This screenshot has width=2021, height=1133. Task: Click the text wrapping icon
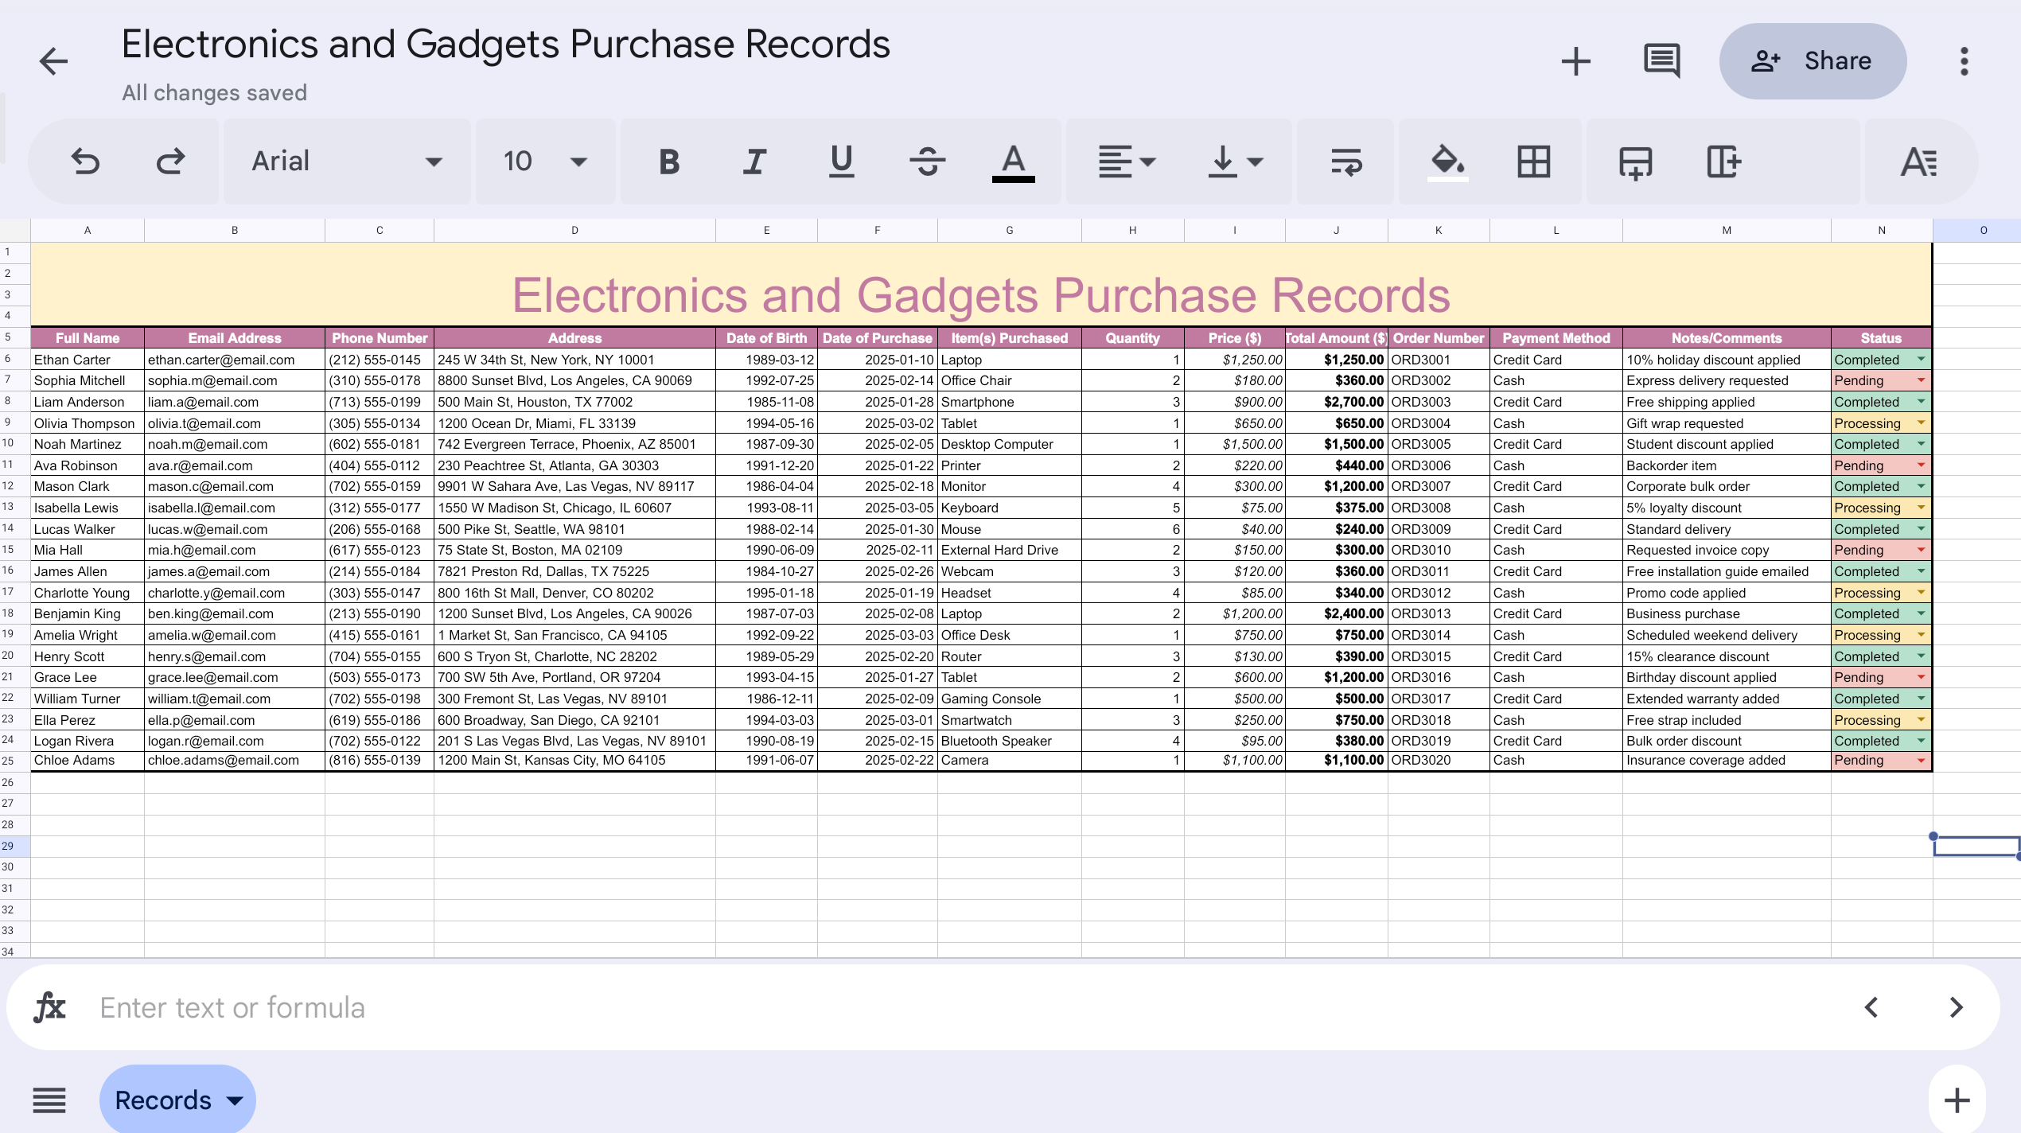pyautogui.click(x=1346, y=162)
